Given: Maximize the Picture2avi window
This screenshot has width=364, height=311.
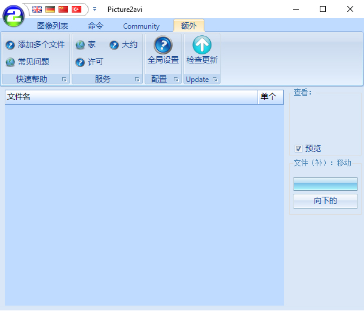Looking at the screenshot, I should coord(323,10).
